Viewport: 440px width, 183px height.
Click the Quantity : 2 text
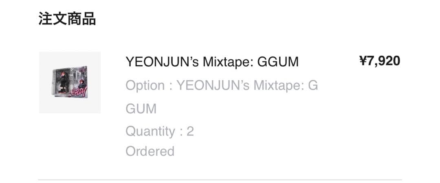(160, 131)
